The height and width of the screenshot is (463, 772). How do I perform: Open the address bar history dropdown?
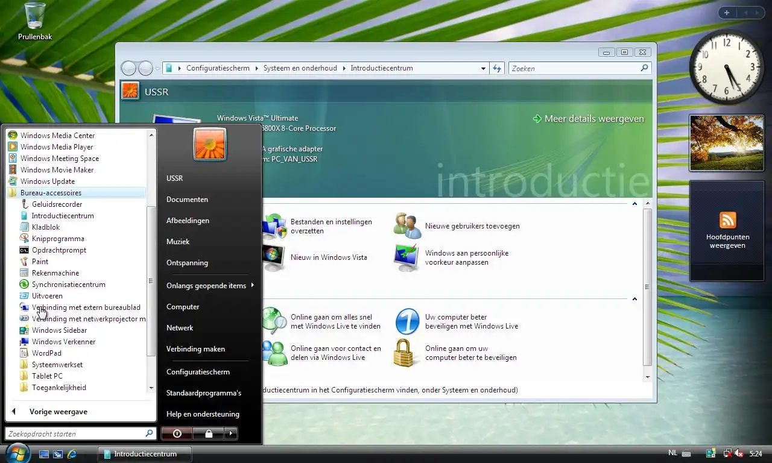click(x=483, y=68)
